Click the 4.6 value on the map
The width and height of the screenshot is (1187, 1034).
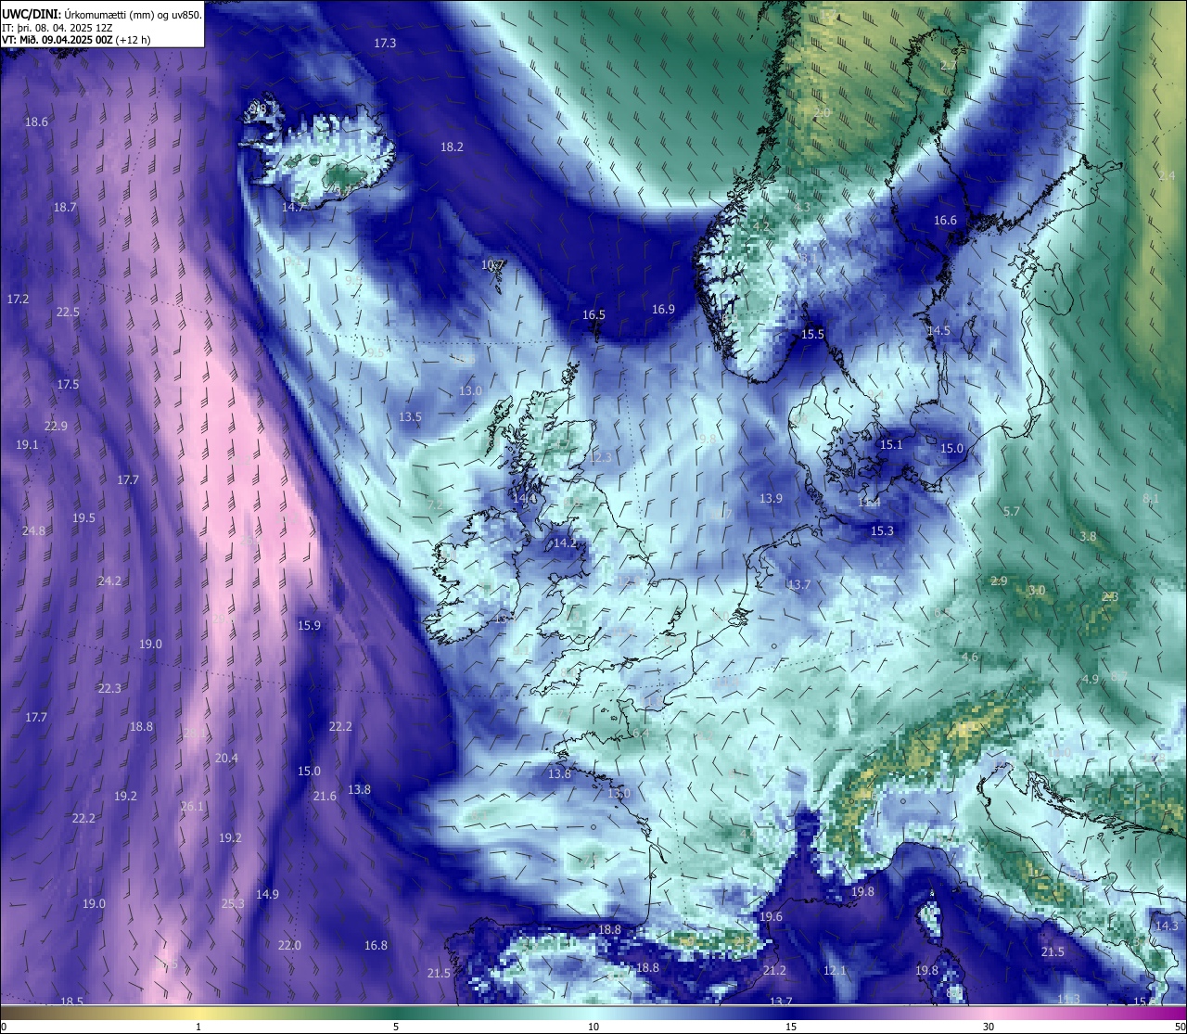pos(970,657)
